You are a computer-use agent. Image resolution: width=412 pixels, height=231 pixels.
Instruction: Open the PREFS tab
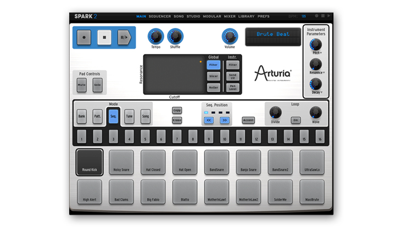click(x=264, y=16)
